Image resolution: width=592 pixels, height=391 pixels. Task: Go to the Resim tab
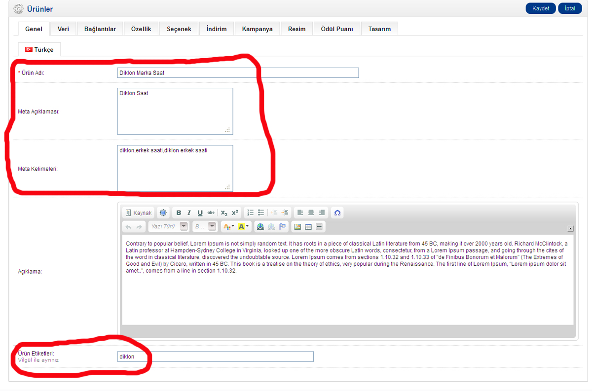[296, 29]
